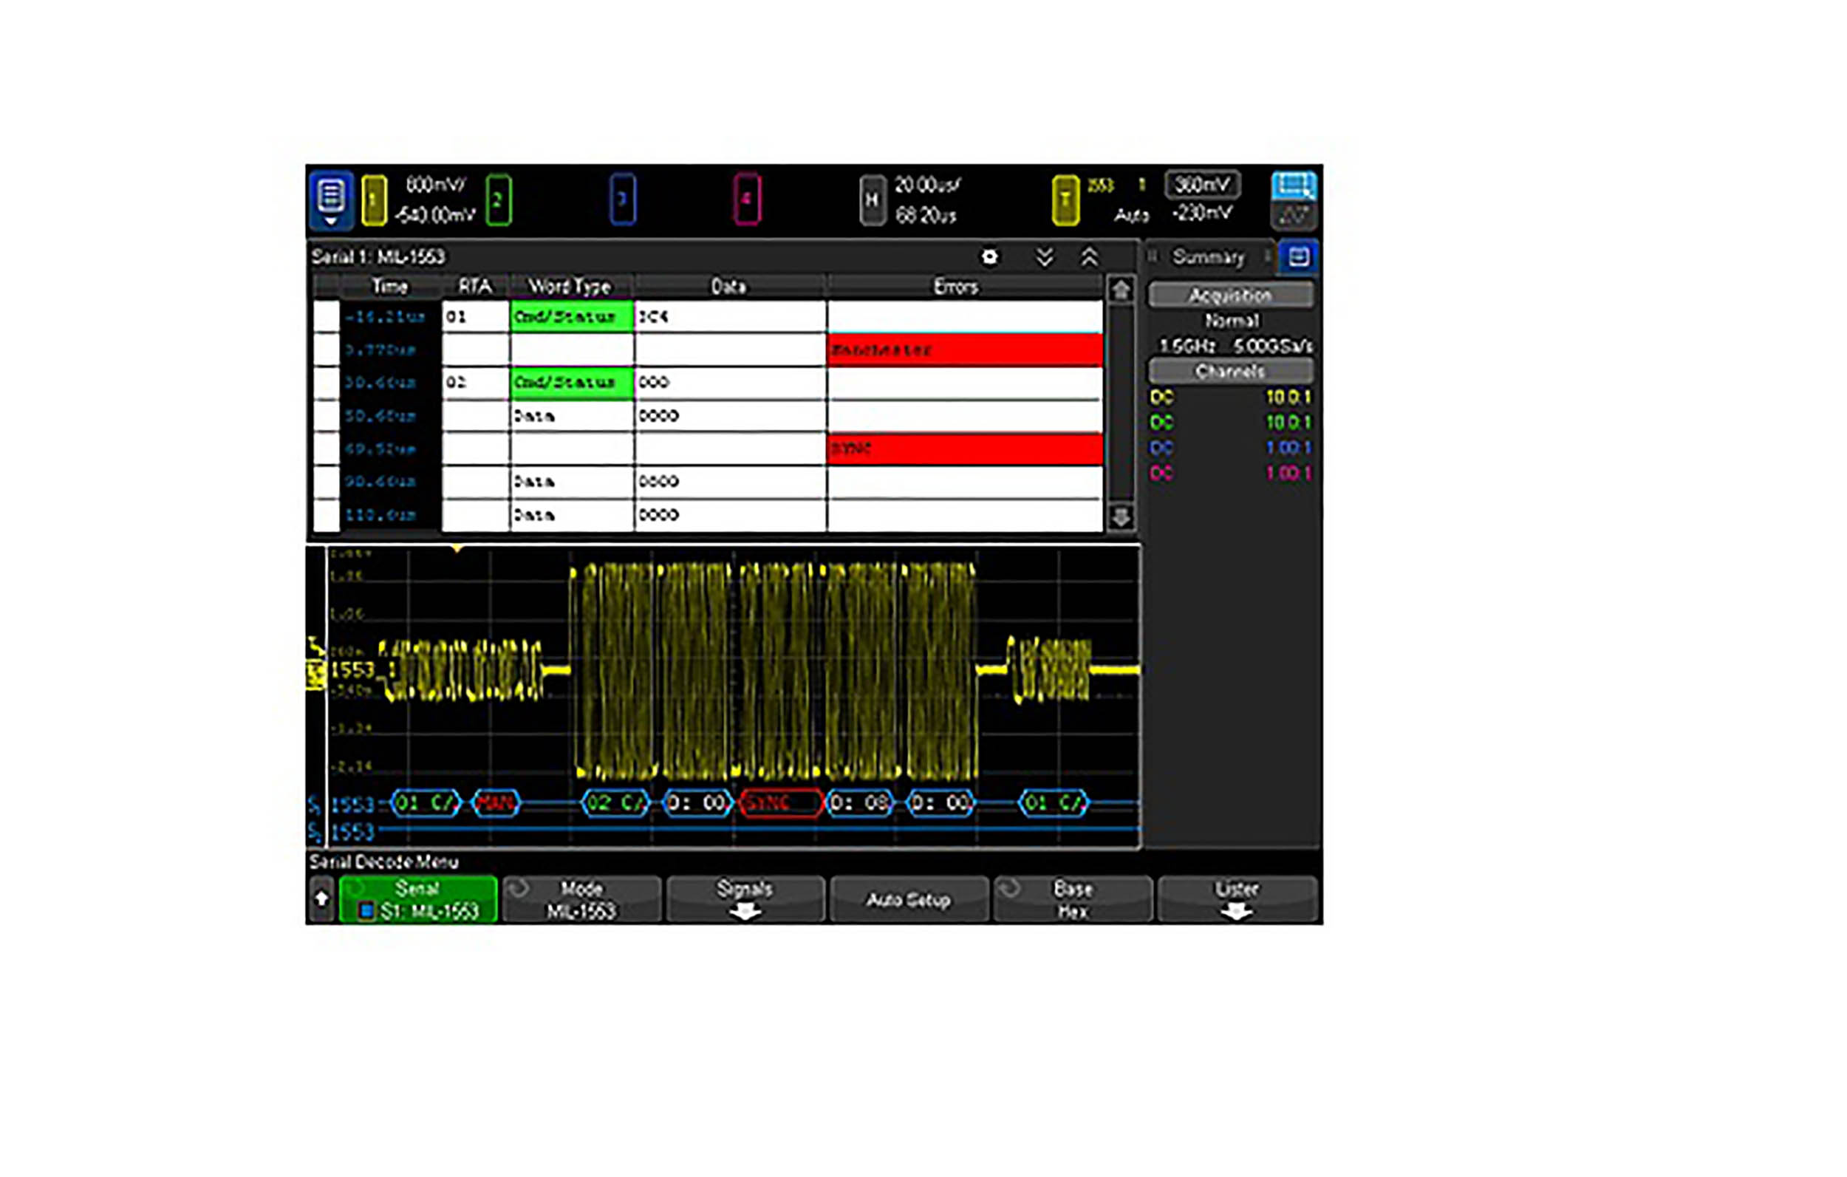Toggle the green channel 2 button
Image resolution: width=1847 pixels, height=1177 pixels.
click(x=499, y=199)
